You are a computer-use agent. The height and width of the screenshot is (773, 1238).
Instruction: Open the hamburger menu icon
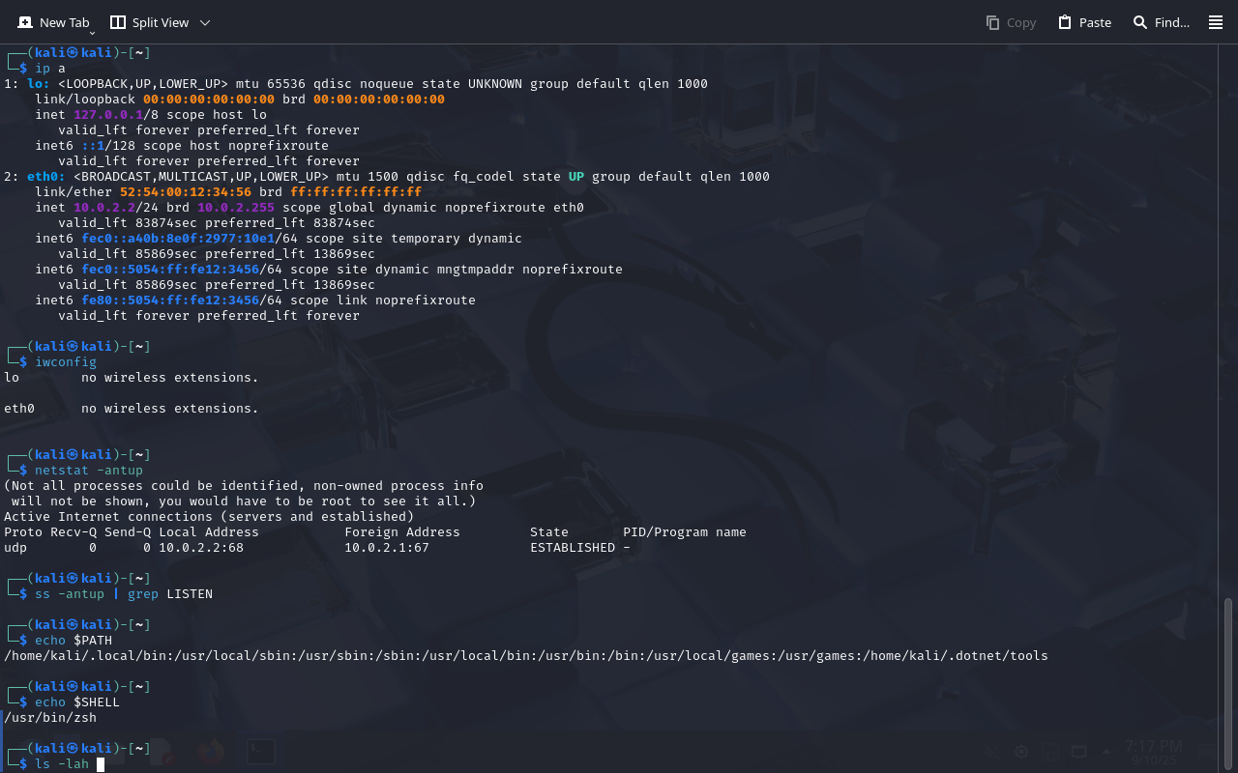pyautogui.click(x=1216, y=22)
